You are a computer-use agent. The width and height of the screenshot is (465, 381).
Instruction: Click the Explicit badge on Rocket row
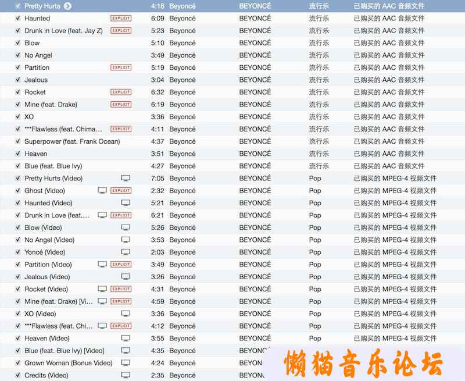click(121, 92)
